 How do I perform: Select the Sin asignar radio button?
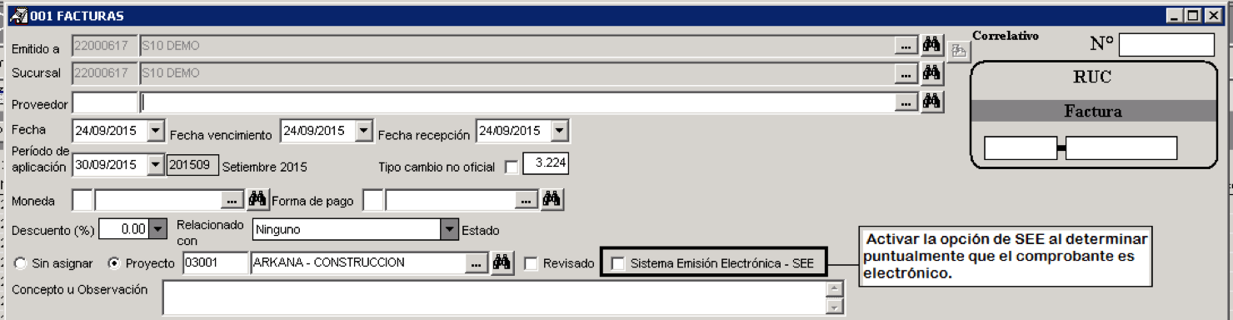click(x=20, y=263)
